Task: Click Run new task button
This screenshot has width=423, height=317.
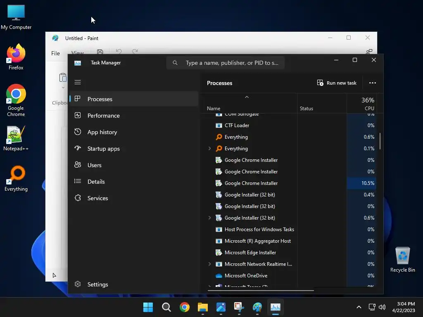Action: pyautogui.click(x=337, y=83)
